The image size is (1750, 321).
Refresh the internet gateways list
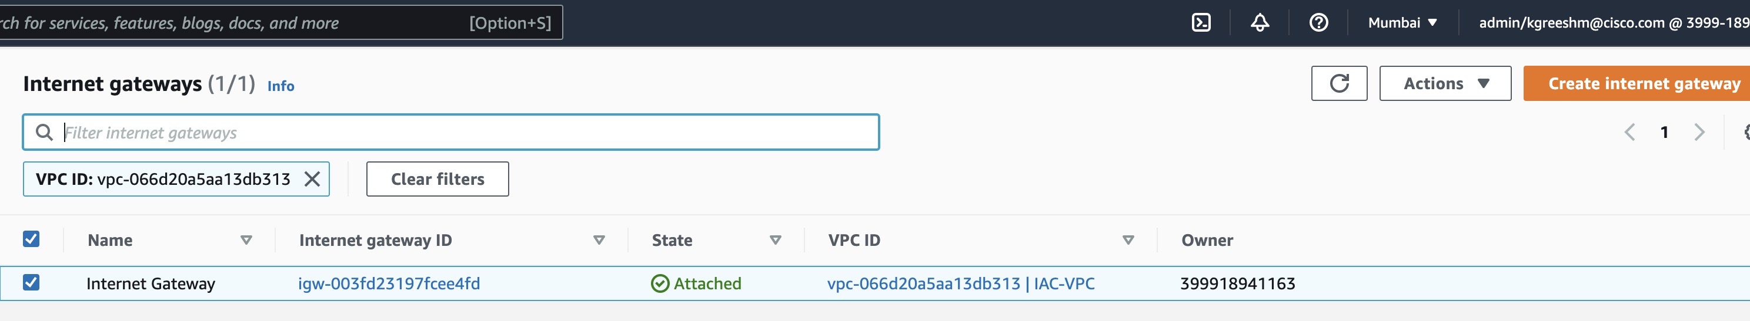tap(1338, 83)
